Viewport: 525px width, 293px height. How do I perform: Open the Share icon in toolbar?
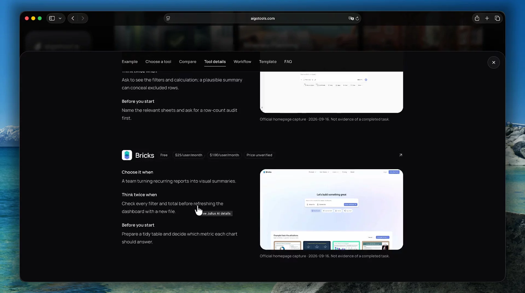pyautogui.click(x=477, y=18)
